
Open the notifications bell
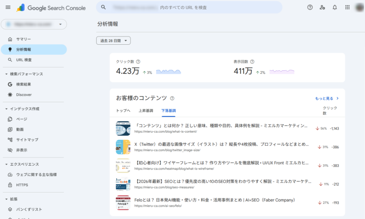coord(335,7)
